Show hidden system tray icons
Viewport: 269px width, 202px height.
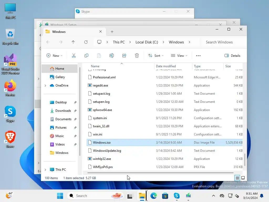point(213,196)
